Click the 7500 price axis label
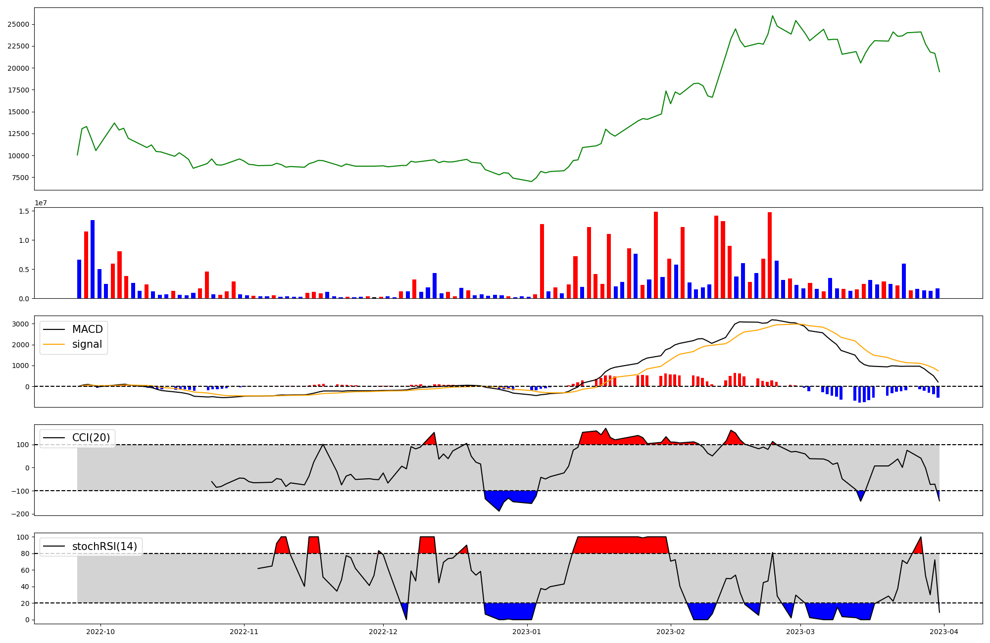The height and width of the screenshot is (643, 990). pyautogui.click(x=19, y=178)
